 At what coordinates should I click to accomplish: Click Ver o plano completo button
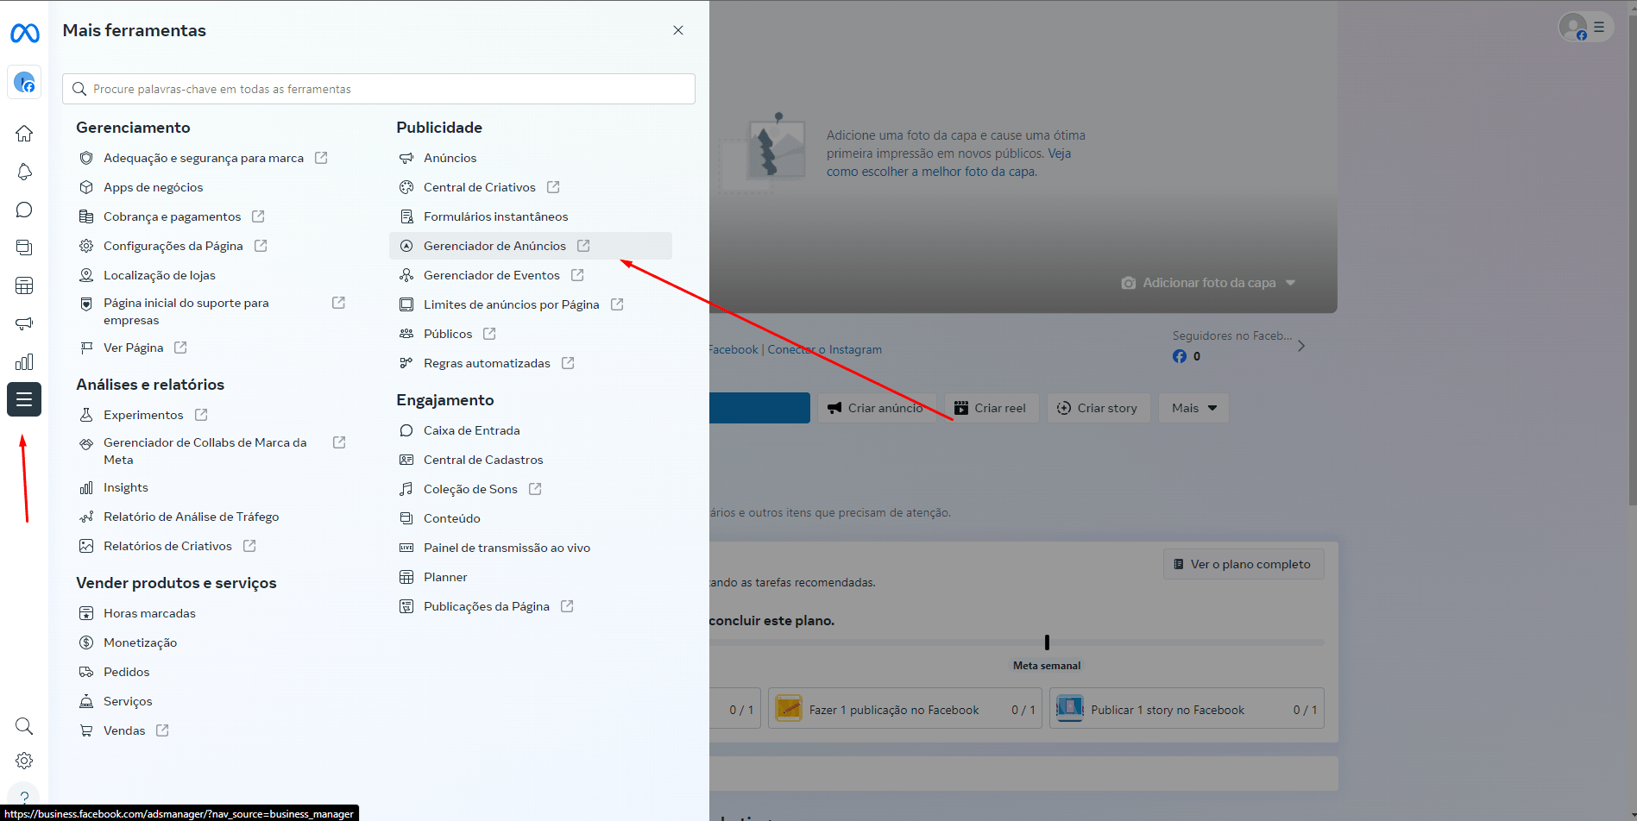click(1243, 564)
